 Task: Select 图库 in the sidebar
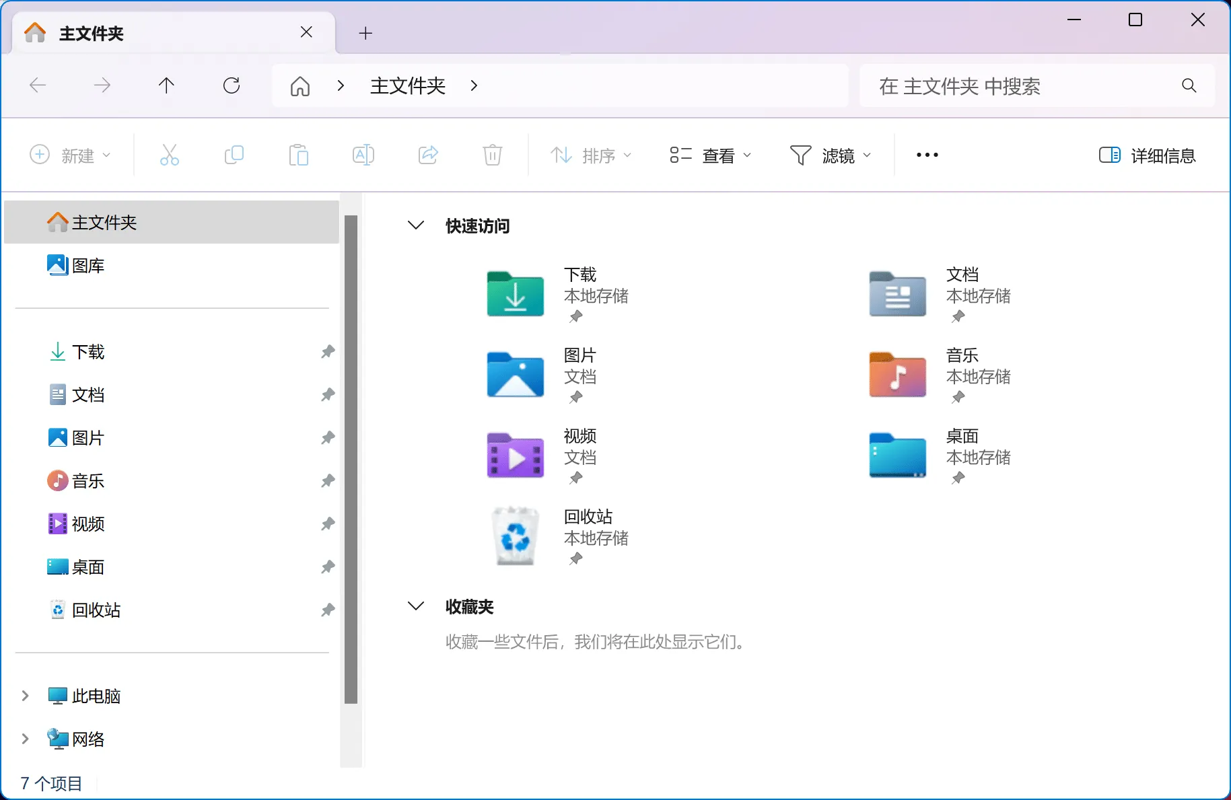coord(87,266)
